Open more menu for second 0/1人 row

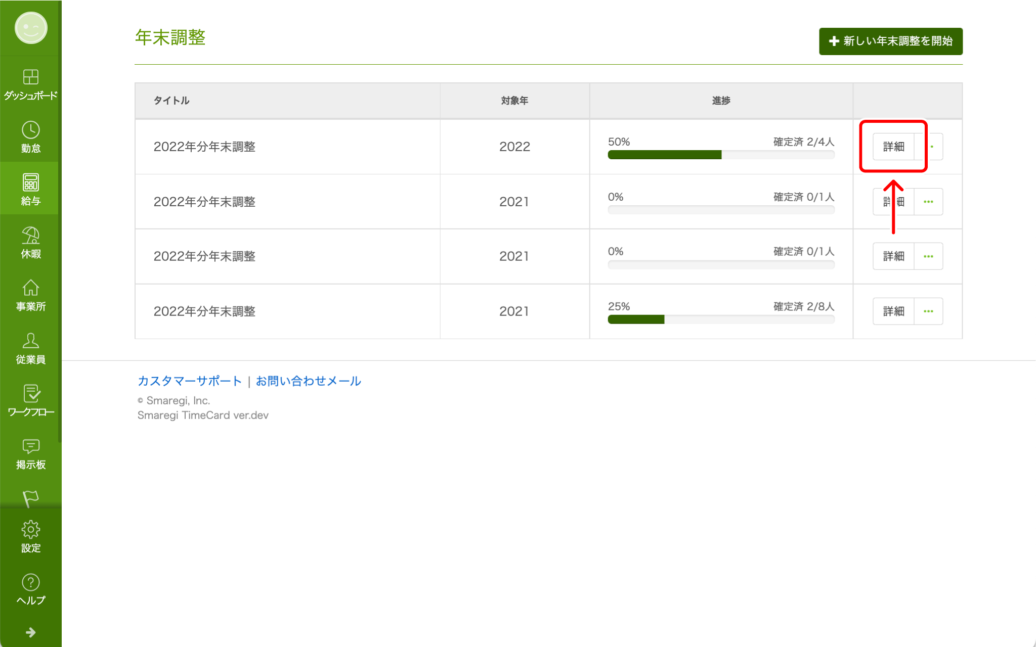coord(928,256)
